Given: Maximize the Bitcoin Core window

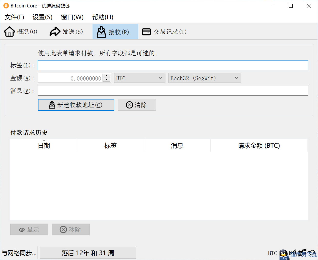Looking at the screenshot, I should point(291,6).
